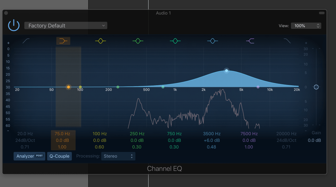Toggle the Analyzer button
The image size is (336, 187).
[x=29, y=156]
